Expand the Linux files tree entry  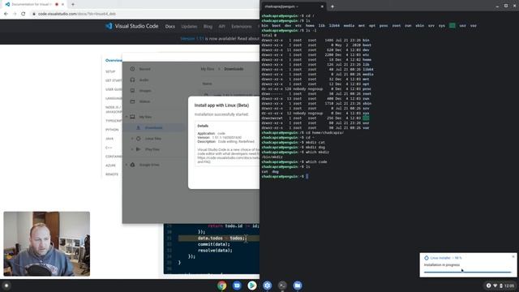click(x=132, y=139)
